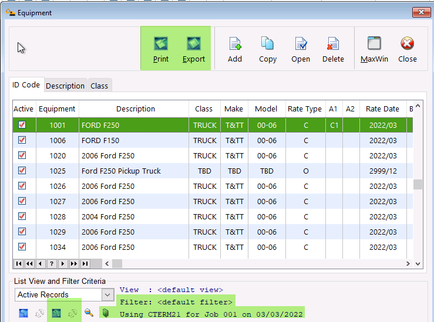Click the Export toolbar icon
The image size is (434, 322).
(194, 43)
